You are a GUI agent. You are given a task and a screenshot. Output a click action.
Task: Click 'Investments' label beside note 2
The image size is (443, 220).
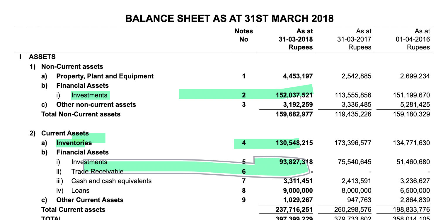tap(89, 95)
